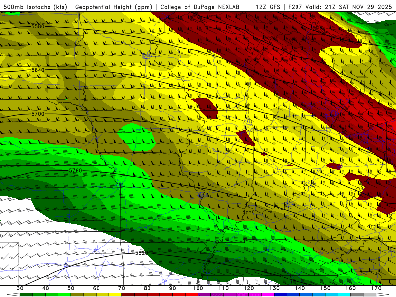Screen dimensions: 396x297
Task: Click the 5700 height contour label
Action: 38,114
